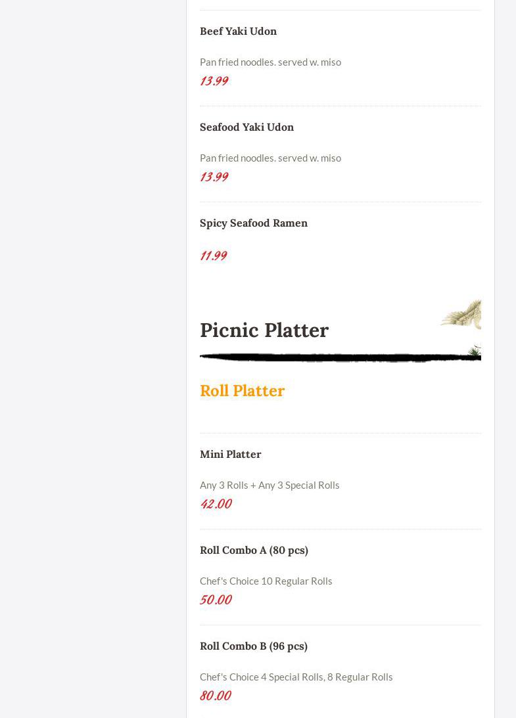
Task: Click the black brush stroke divider
Action: point(340,358)
